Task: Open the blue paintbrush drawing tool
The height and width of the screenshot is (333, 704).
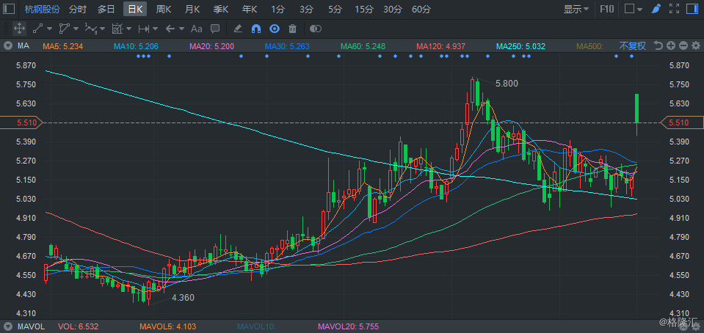Action: tap(656, 10)
